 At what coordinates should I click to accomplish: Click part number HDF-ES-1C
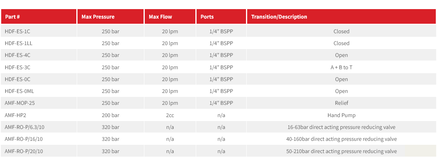coord(17,31)
